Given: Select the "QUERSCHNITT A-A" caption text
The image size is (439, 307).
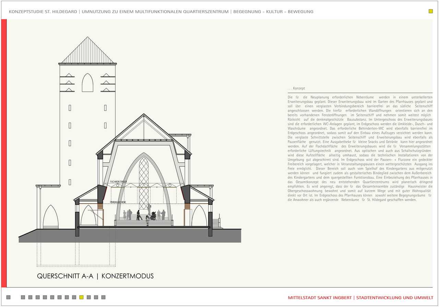Looking at the screenshot, I should pyautogui.click(x=66, y=276).
